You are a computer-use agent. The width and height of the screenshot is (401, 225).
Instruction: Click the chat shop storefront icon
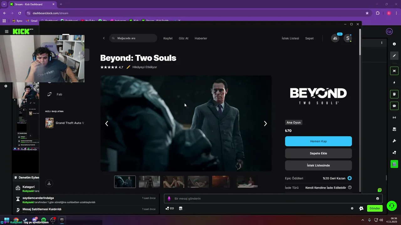pos(180,208)
